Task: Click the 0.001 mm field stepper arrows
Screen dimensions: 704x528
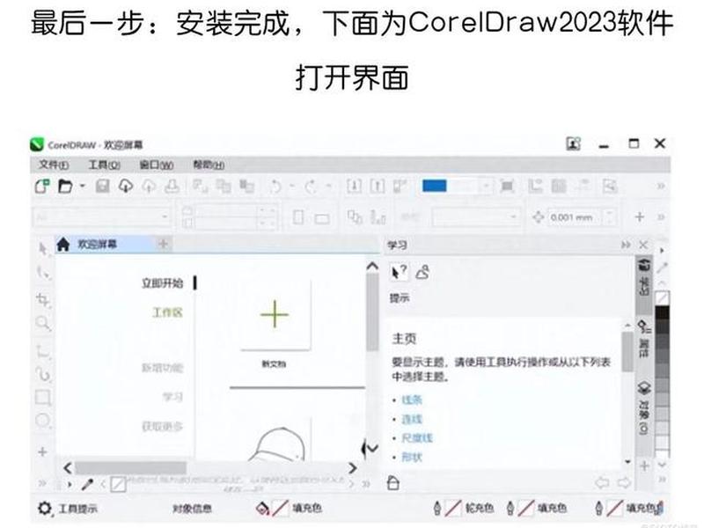Action: click(x=609, y=217)
